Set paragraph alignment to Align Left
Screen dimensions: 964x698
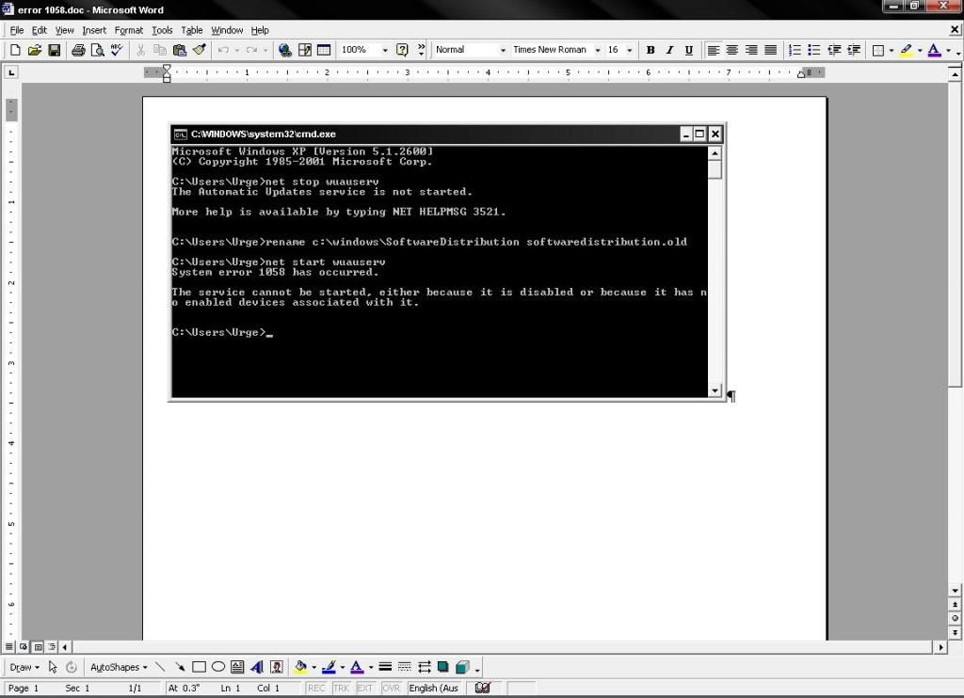point(714,51)
